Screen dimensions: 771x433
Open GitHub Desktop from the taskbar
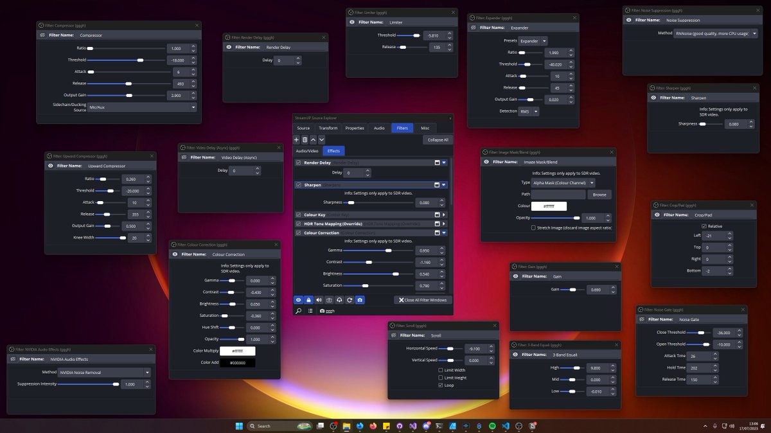(x=400, y=426)
